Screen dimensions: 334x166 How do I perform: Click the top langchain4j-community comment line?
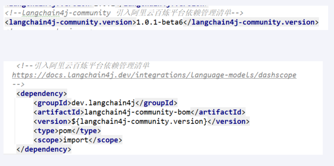(124, 13)
